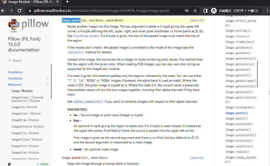Viewport: 270px width, 166px height.
Task: Open ImageColor Module in the sidebar
Action: point(26,114)
